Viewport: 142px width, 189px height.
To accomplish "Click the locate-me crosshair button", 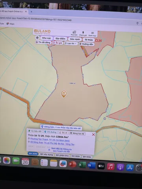I will (x=37, y=38).
